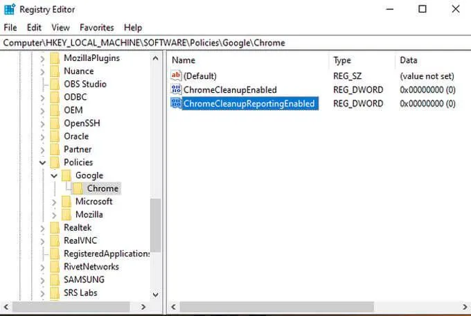
Task: Click the RivetNetworks folder icon
Action: [x=55, y=267]
